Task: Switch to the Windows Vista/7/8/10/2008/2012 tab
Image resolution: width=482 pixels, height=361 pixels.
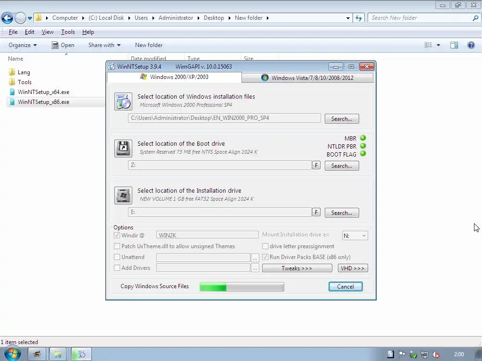Action: click(307, 78)
